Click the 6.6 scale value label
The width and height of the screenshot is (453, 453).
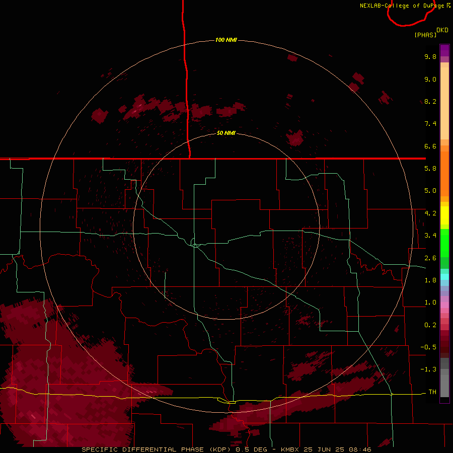tap(430, 146)
